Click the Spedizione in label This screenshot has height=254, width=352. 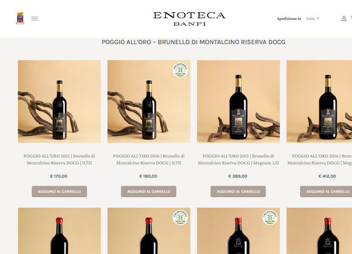289,19
